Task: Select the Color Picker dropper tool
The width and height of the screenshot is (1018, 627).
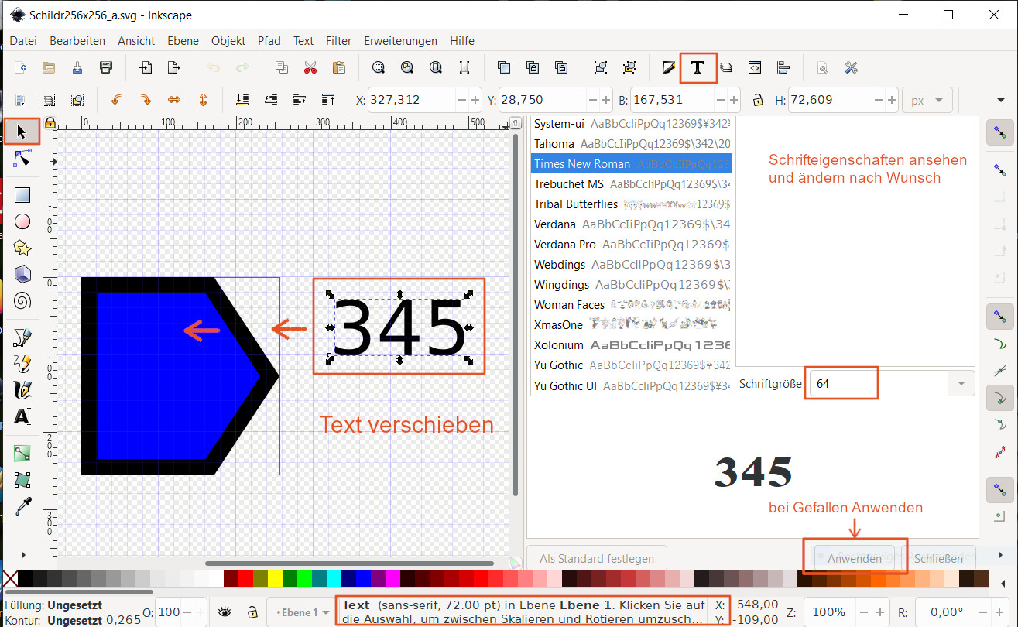Action: [x=22, y=505]
